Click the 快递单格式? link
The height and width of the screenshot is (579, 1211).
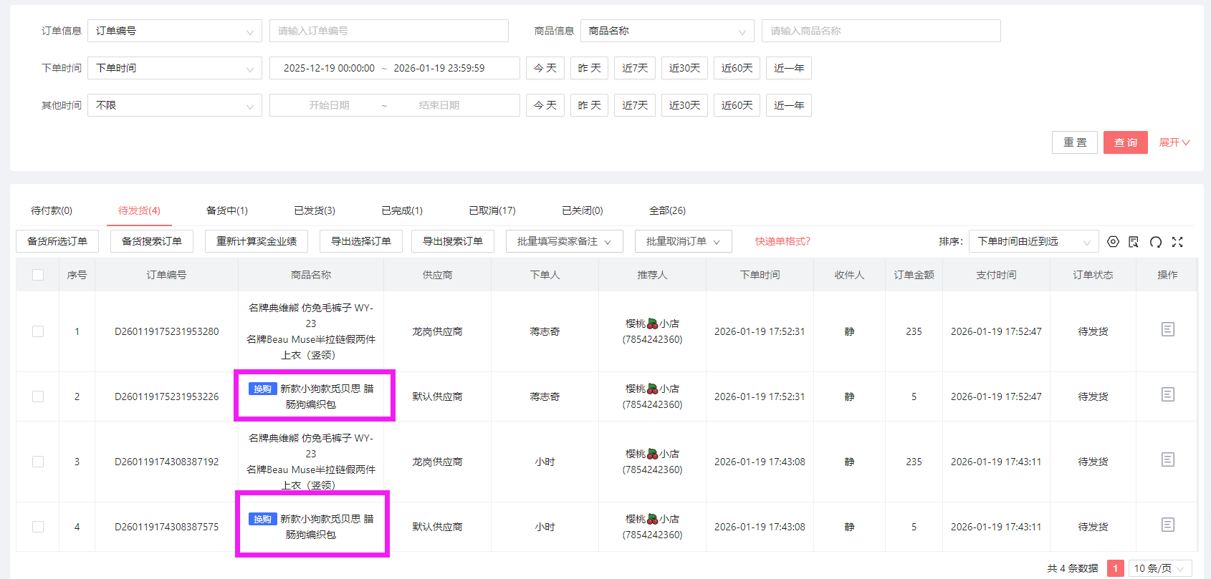tap(782, 242)
